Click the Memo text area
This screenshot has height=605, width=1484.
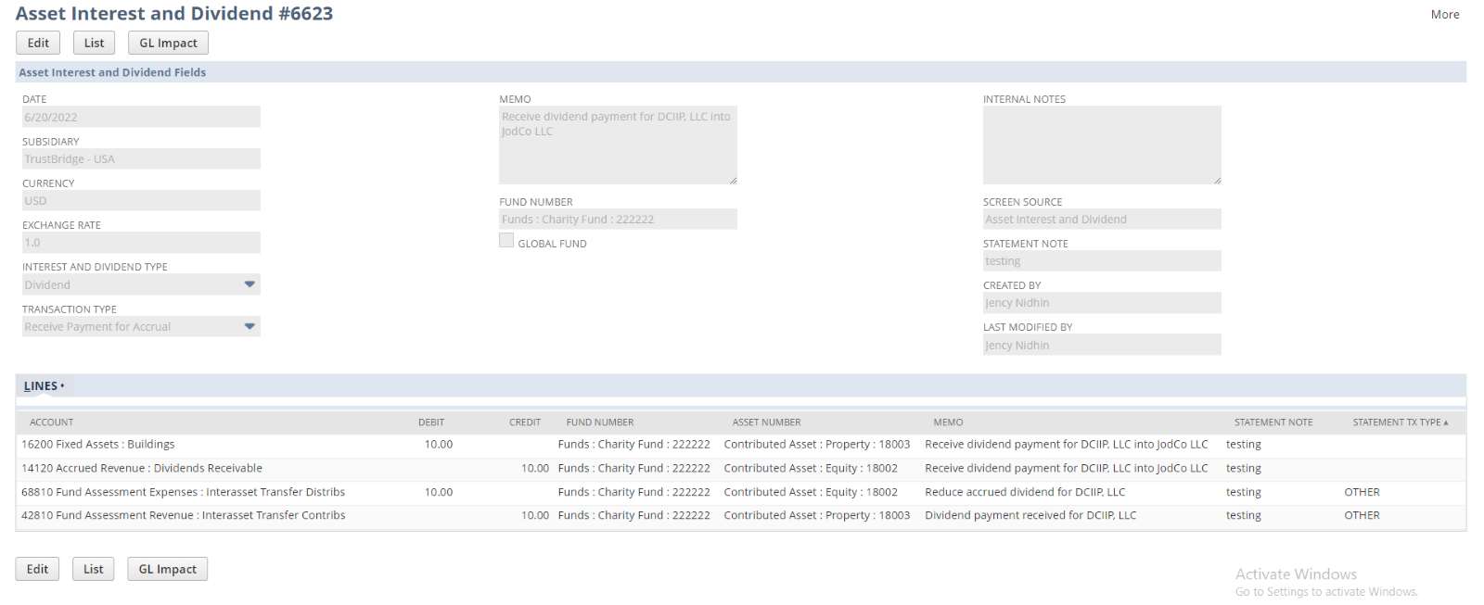[x=618, y=145]
